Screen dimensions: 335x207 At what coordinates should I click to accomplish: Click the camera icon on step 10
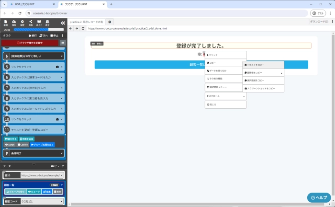coord(57,119)
